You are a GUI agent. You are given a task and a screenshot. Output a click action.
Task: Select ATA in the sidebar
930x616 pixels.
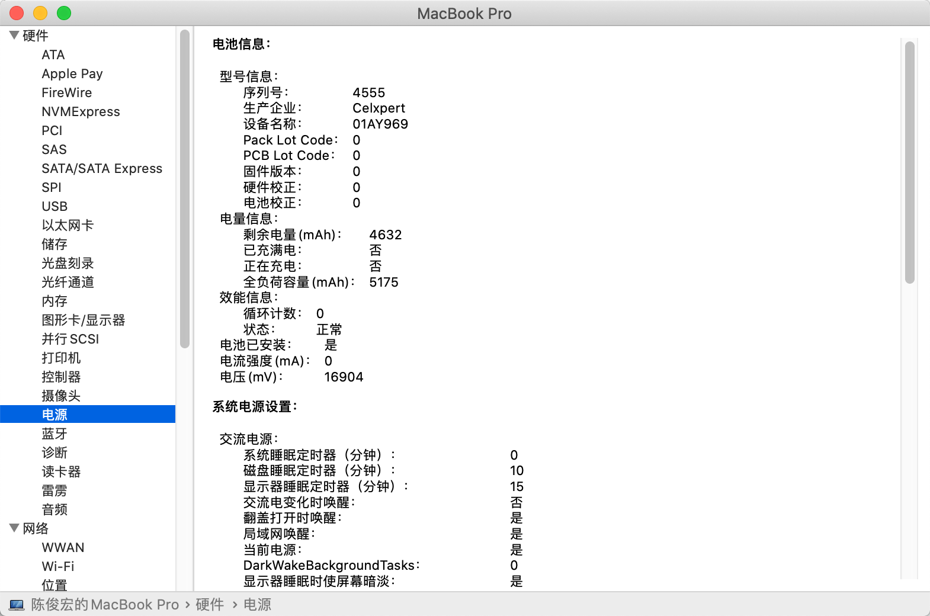pos(53,54)
